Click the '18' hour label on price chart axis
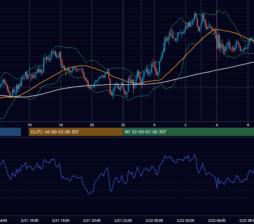This screenshot has height=224, width=254. tap(61, 125)
